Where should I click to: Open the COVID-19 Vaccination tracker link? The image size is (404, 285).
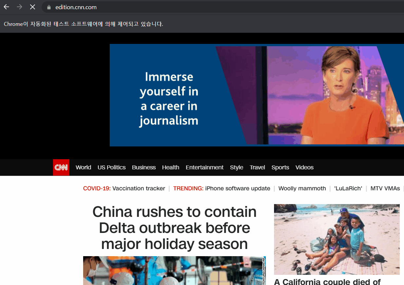[139, 188]
